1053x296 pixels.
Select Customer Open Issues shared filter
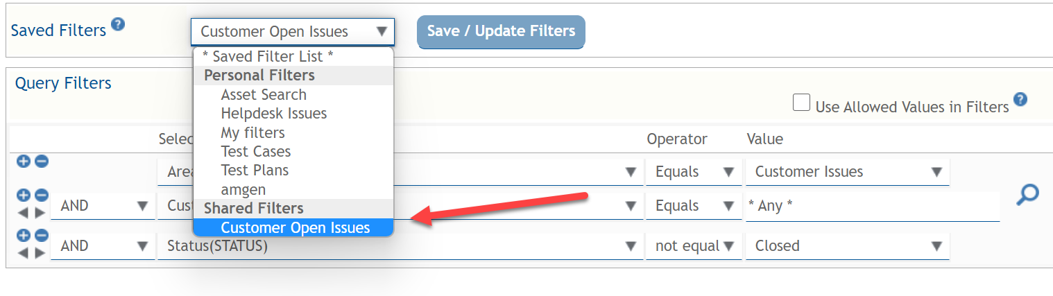[295, 227]
